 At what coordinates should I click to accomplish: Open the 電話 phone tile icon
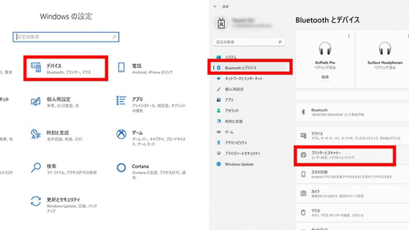coord(121,67)
